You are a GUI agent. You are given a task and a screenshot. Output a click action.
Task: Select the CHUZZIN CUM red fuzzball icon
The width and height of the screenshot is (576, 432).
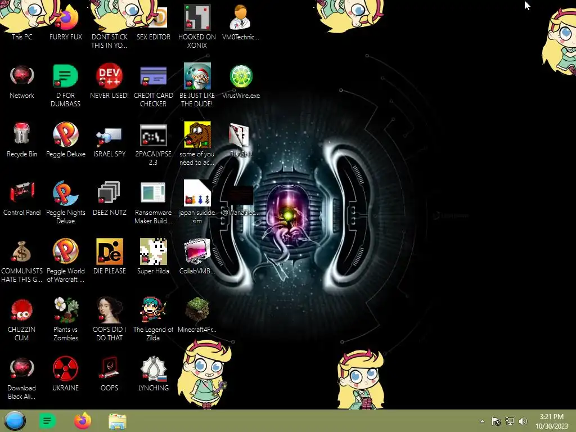(x=22, y=319)
